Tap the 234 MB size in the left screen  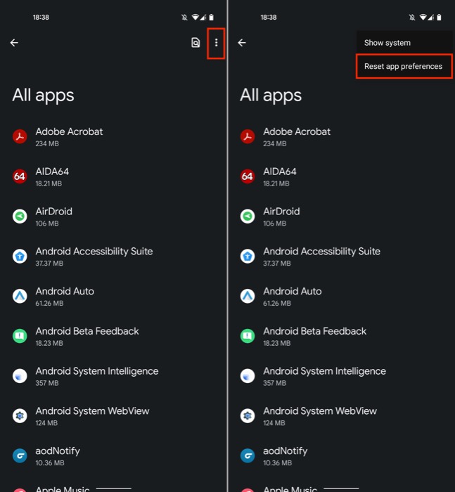47,143
